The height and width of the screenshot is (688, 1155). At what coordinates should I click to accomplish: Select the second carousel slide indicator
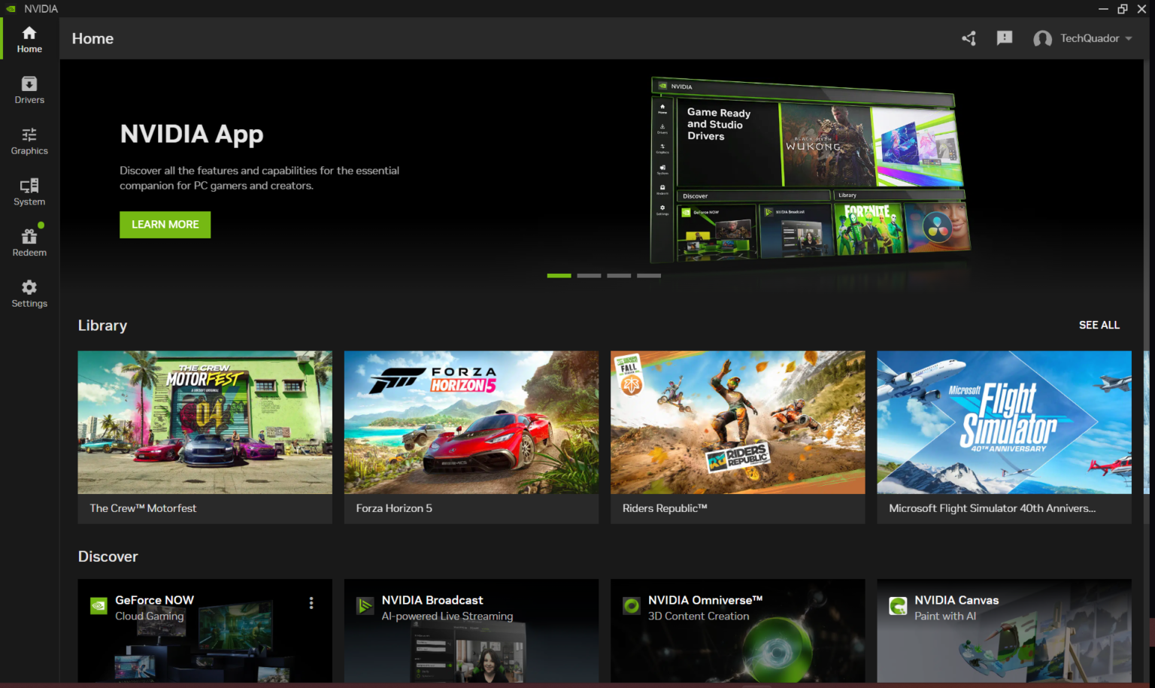pyautogui.click(x=589, y=276)
